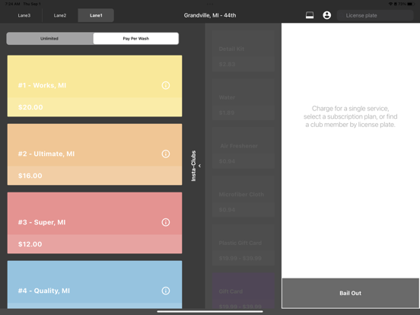Viewport: 420px width, 315px height.
Task: Select the active Lane1 tab
Action: [96, 15]
